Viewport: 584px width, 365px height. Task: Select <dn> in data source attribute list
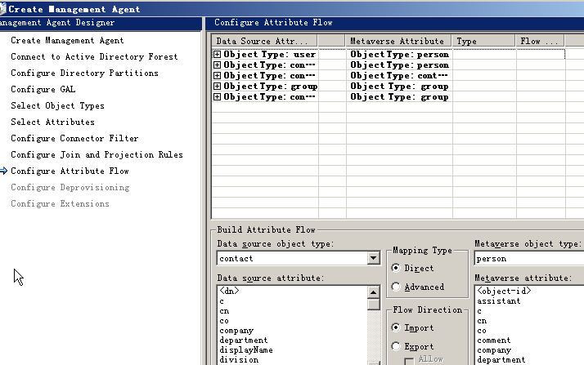tap(229, 291)
